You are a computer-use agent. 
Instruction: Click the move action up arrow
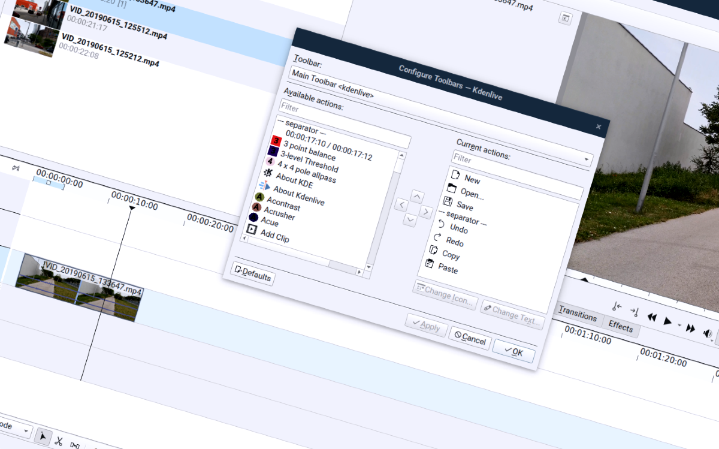click(x=418, y=197)
